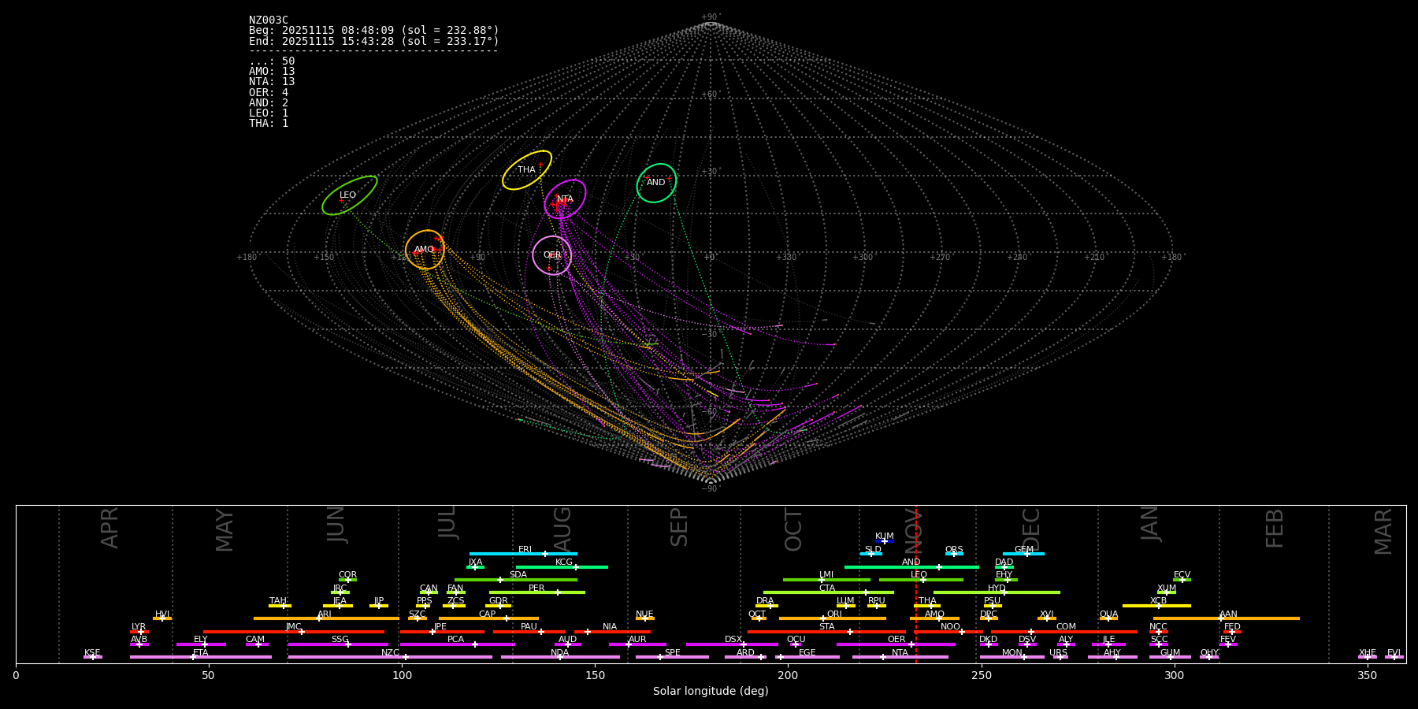This screenshot has width=1418, height=709.
Task: Click the 'AMO: 13' legend count entry
Action: [272, 72]
